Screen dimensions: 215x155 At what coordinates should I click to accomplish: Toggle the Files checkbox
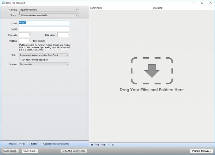[20, 144]
